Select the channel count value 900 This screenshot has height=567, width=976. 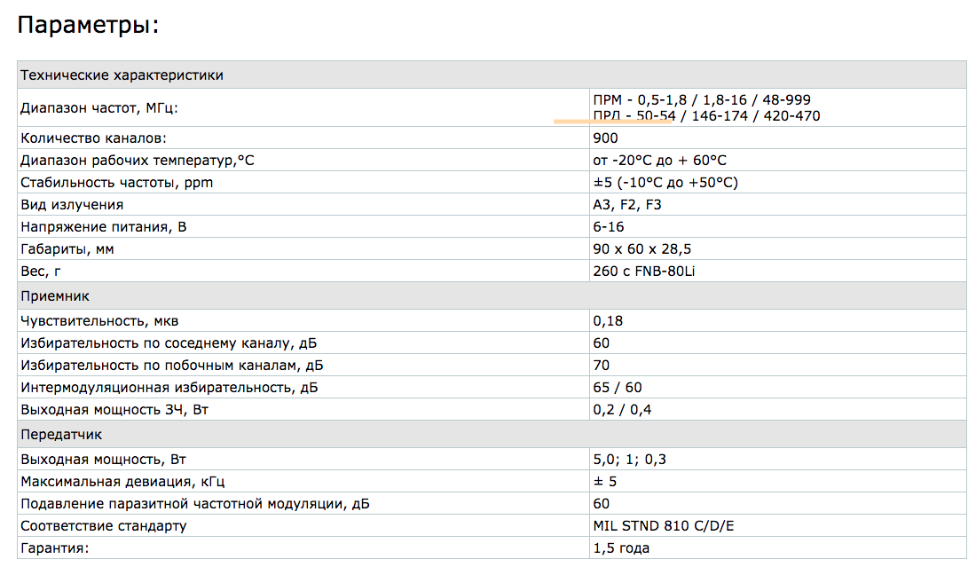pos(605,138)
